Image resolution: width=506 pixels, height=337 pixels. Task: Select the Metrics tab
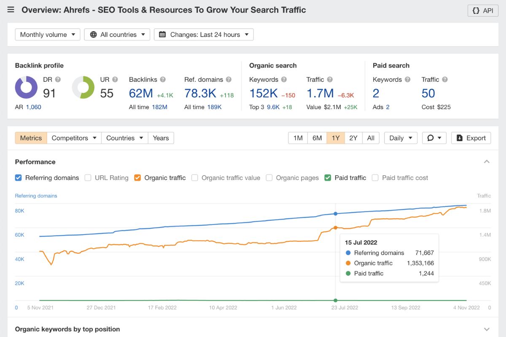(31, 138)
